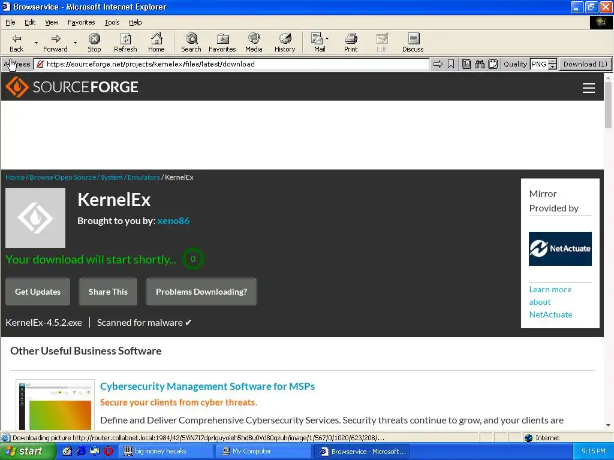Click the single bookmark ribbon icon
Viewport: 614px width, 460px height.
(x=451, y=64)
